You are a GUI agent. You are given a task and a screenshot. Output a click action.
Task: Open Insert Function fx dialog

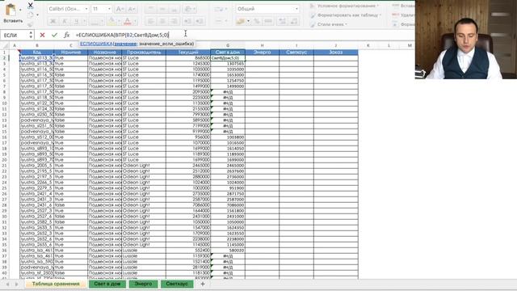point(66,35)
